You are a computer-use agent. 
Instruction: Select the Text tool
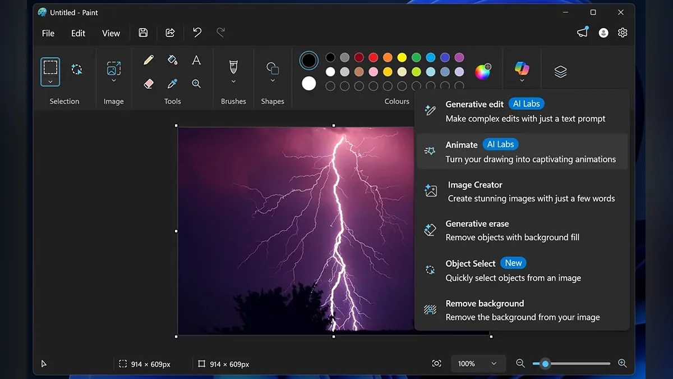(196, 60)
